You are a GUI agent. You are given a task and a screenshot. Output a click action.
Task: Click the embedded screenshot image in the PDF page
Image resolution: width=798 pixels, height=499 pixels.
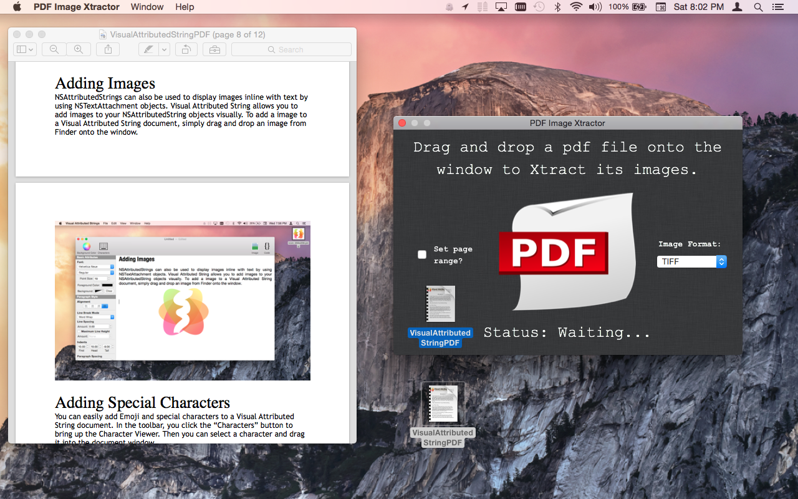click(183, 301)
